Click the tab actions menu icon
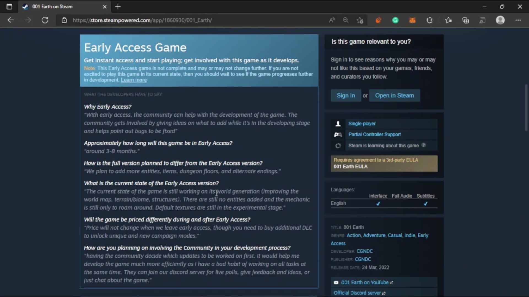 (9, 7)
